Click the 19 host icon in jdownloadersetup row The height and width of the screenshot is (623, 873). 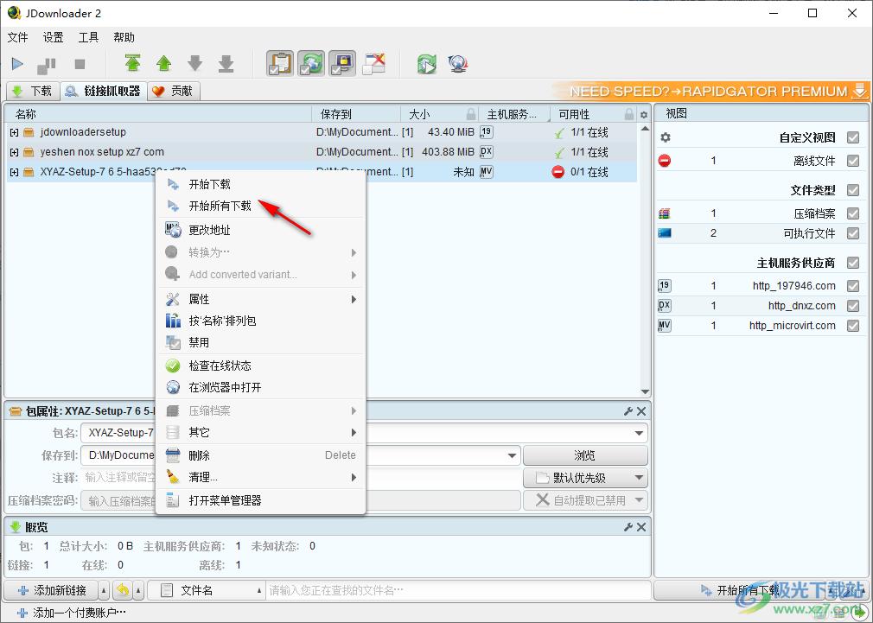tap(486, 132)
